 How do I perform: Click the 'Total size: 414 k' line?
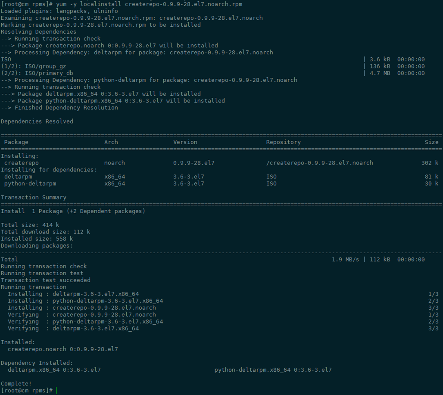30,225
